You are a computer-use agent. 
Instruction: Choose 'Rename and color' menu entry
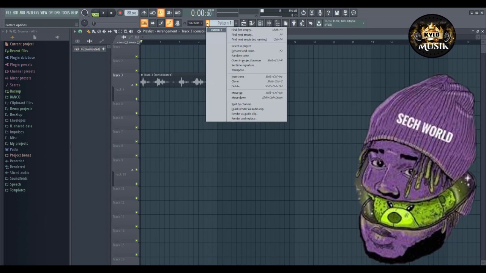(257, 51)
